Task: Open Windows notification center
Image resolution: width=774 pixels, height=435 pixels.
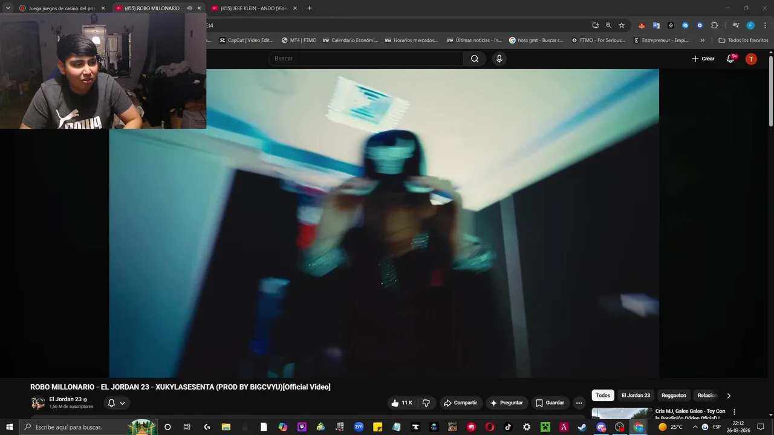Action: (761, 427)
